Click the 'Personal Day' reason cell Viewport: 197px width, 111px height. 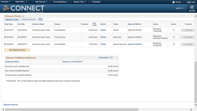60,37
